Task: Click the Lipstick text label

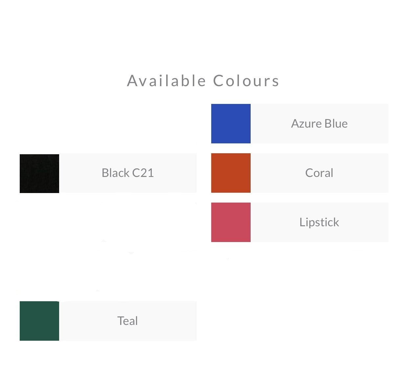Action: 319,222
